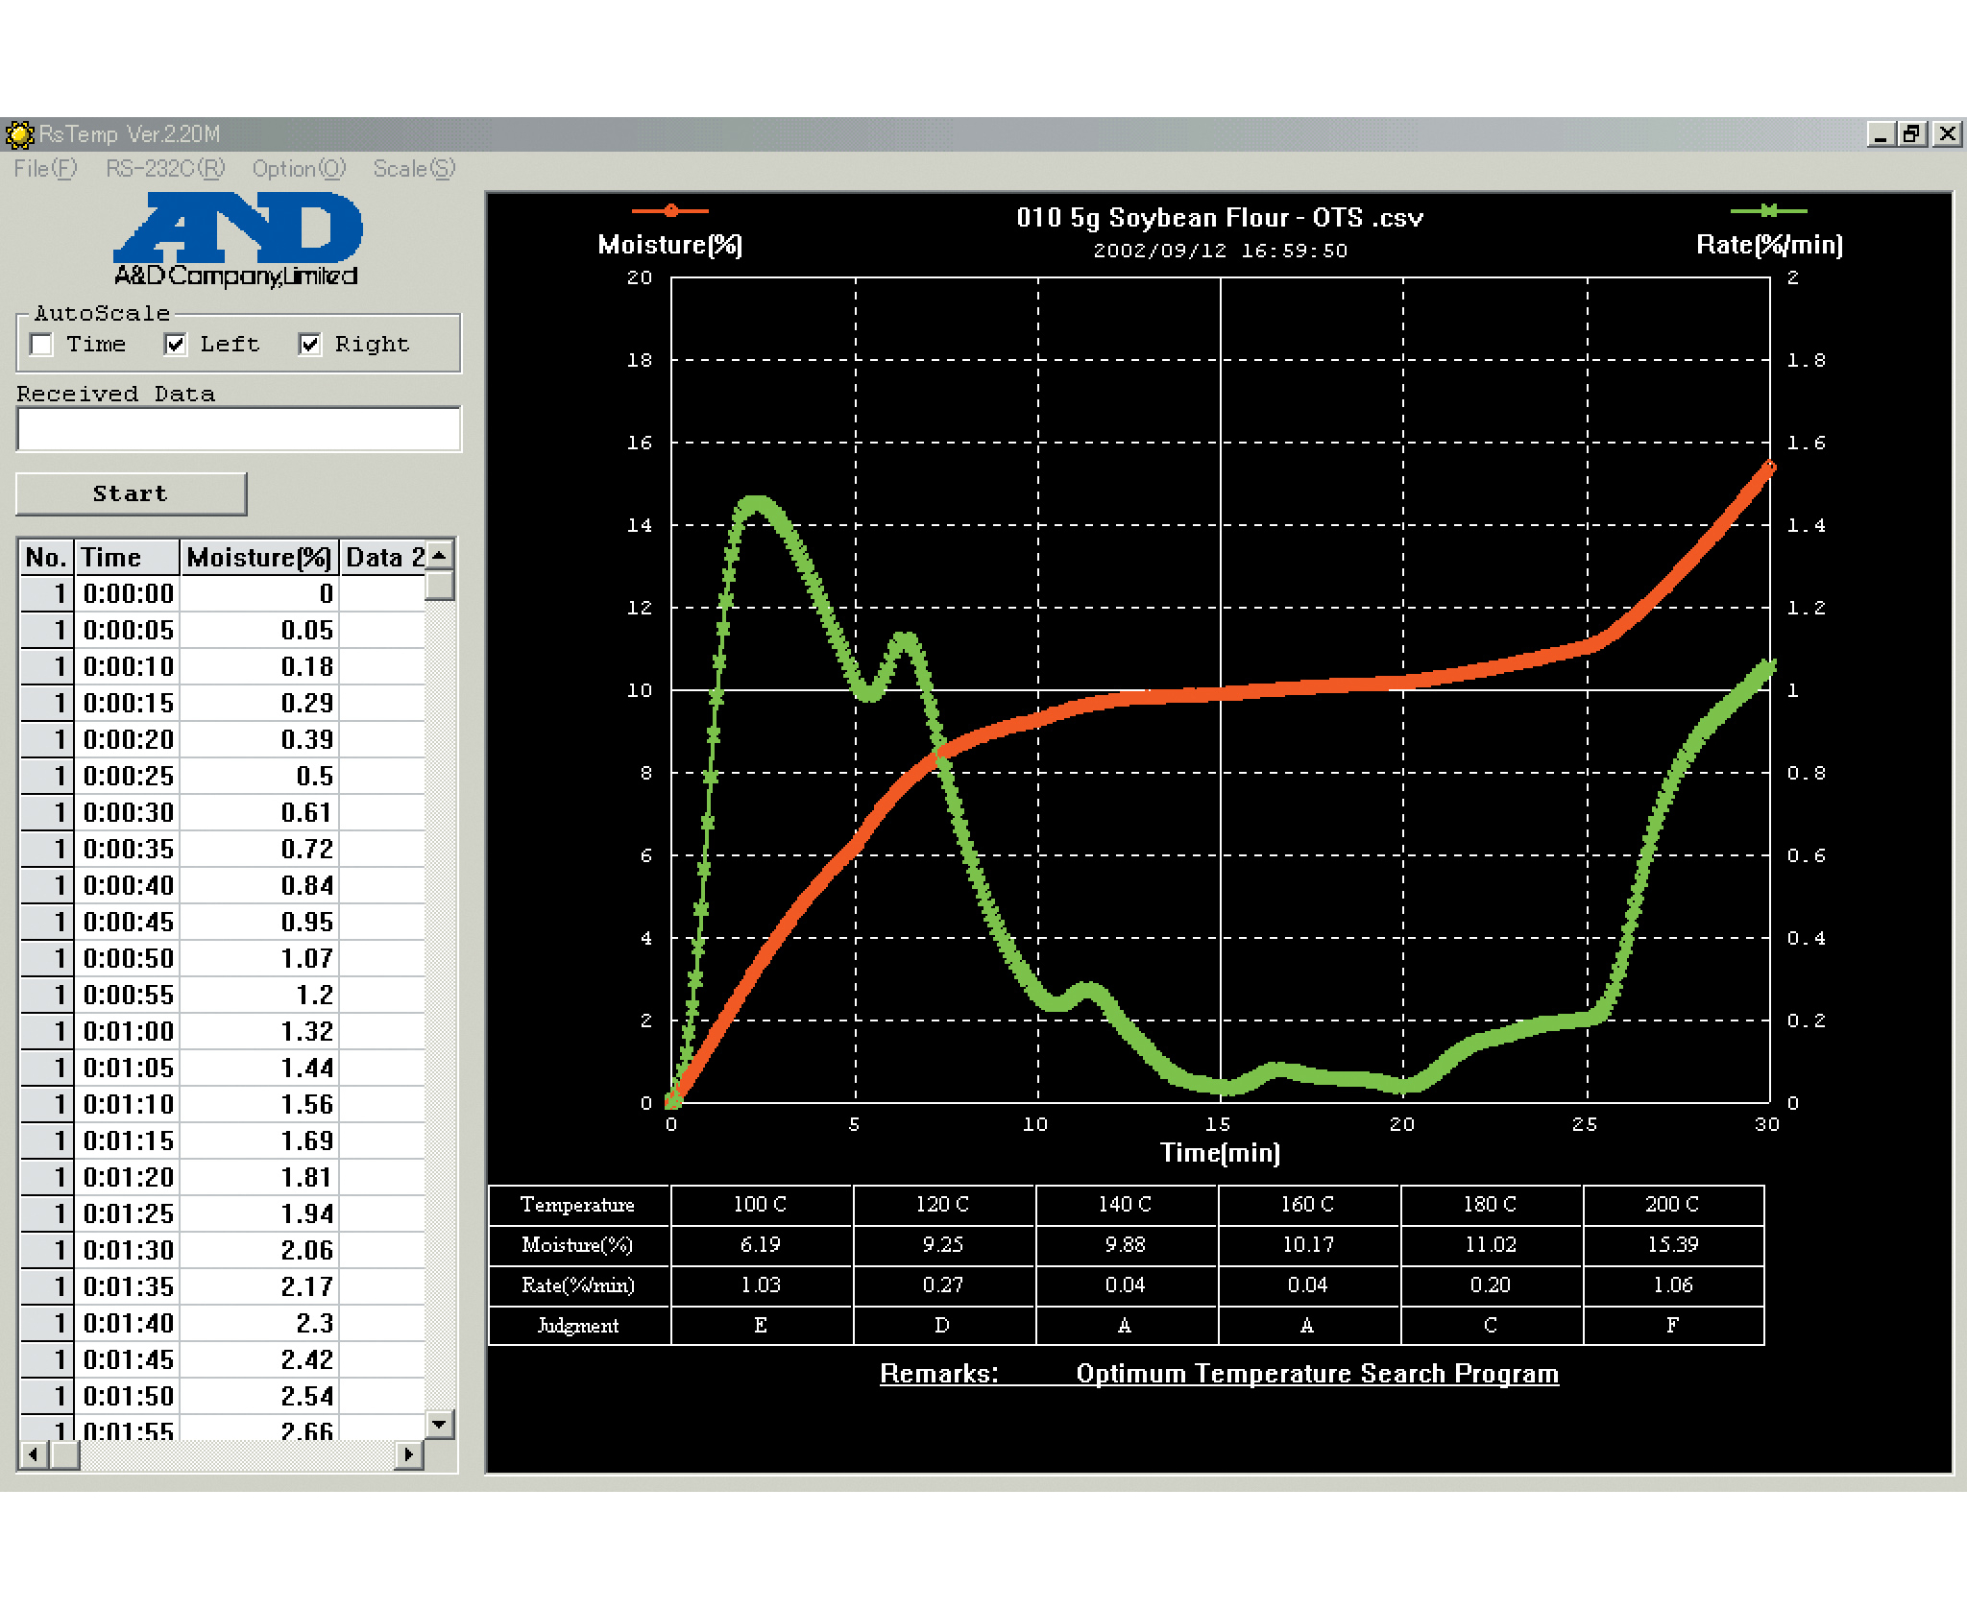Click the horizontal scroll left arrow
The image size is (1967, 1609).
pos(34,1454)
